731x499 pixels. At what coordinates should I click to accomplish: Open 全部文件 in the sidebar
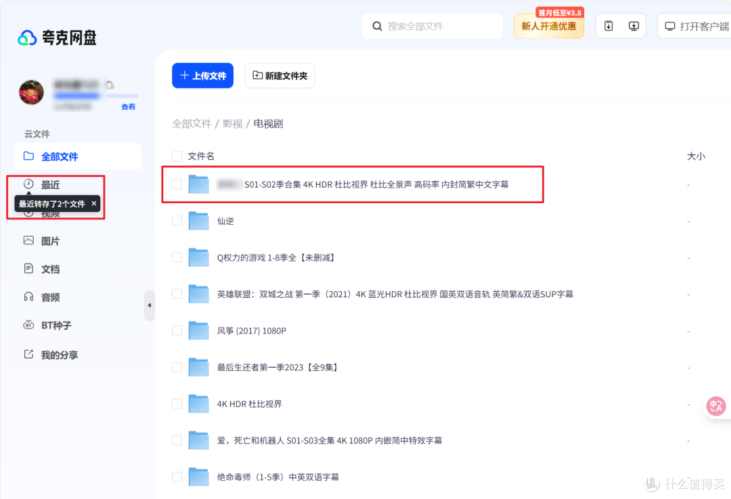coord(77,156)
